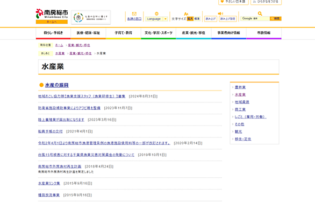Open 地域資源 in sidebar
This screenshot has width=315, height=202.
(242, 102)
